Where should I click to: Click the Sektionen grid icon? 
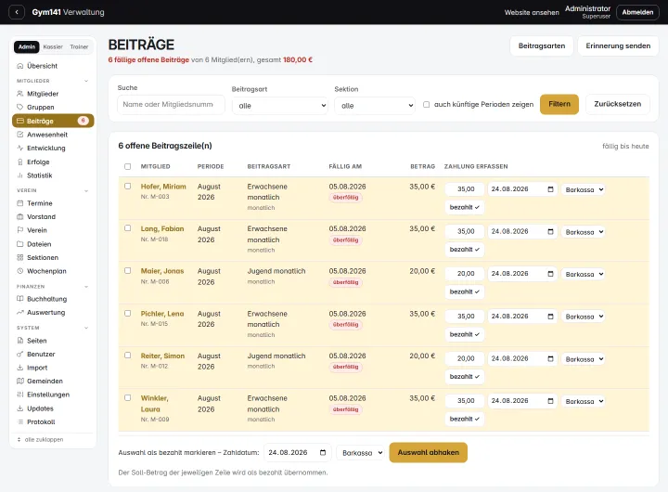point(19,257)
